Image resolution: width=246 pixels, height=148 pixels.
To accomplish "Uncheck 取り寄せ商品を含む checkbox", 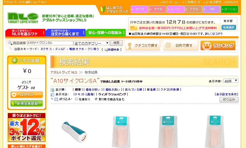I will pos(96,99).
